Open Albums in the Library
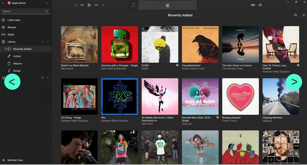 [17, 64]
